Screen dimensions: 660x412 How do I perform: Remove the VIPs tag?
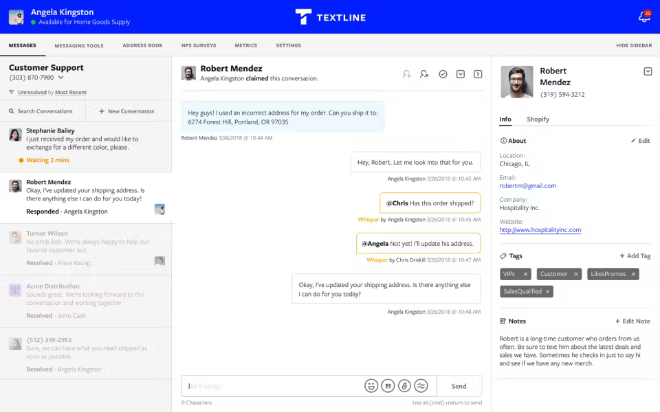pos(526,273)
